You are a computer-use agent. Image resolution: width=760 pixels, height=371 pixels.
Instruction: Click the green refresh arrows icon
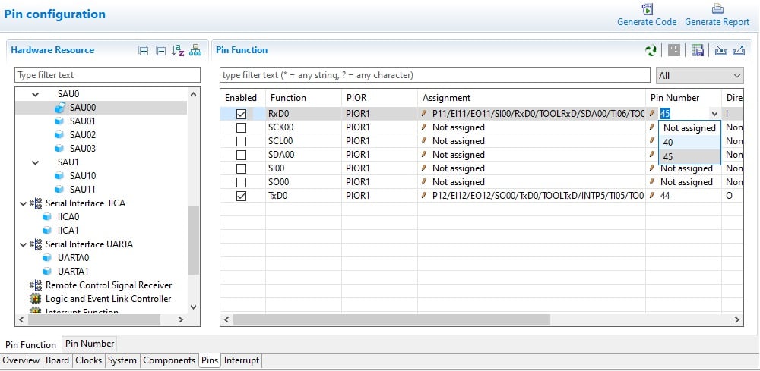pyautogui.click(x=651, y=51)
